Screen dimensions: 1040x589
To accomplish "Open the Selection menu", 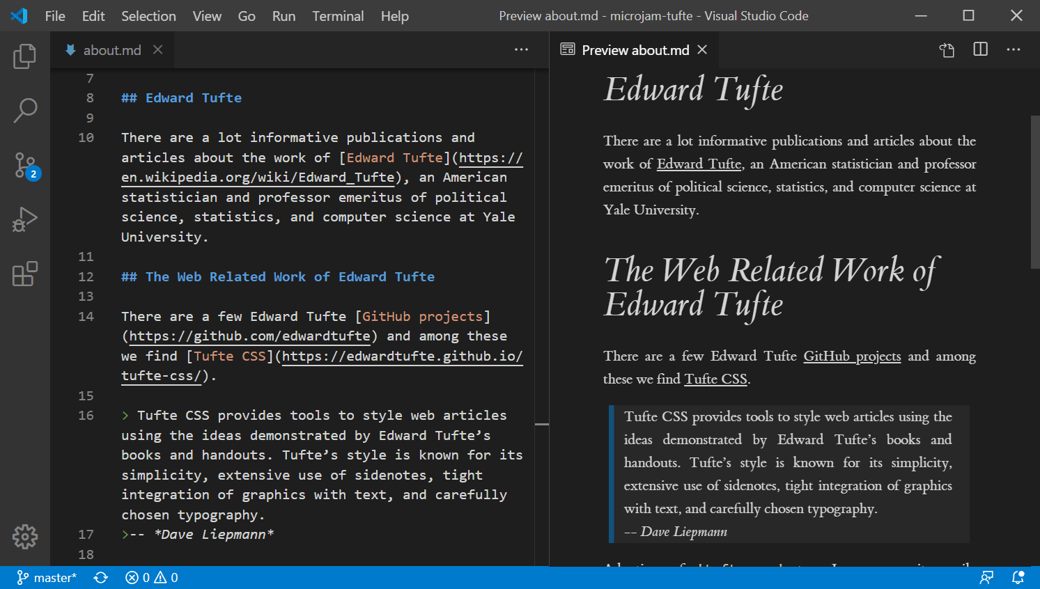I will pos(148,16).
